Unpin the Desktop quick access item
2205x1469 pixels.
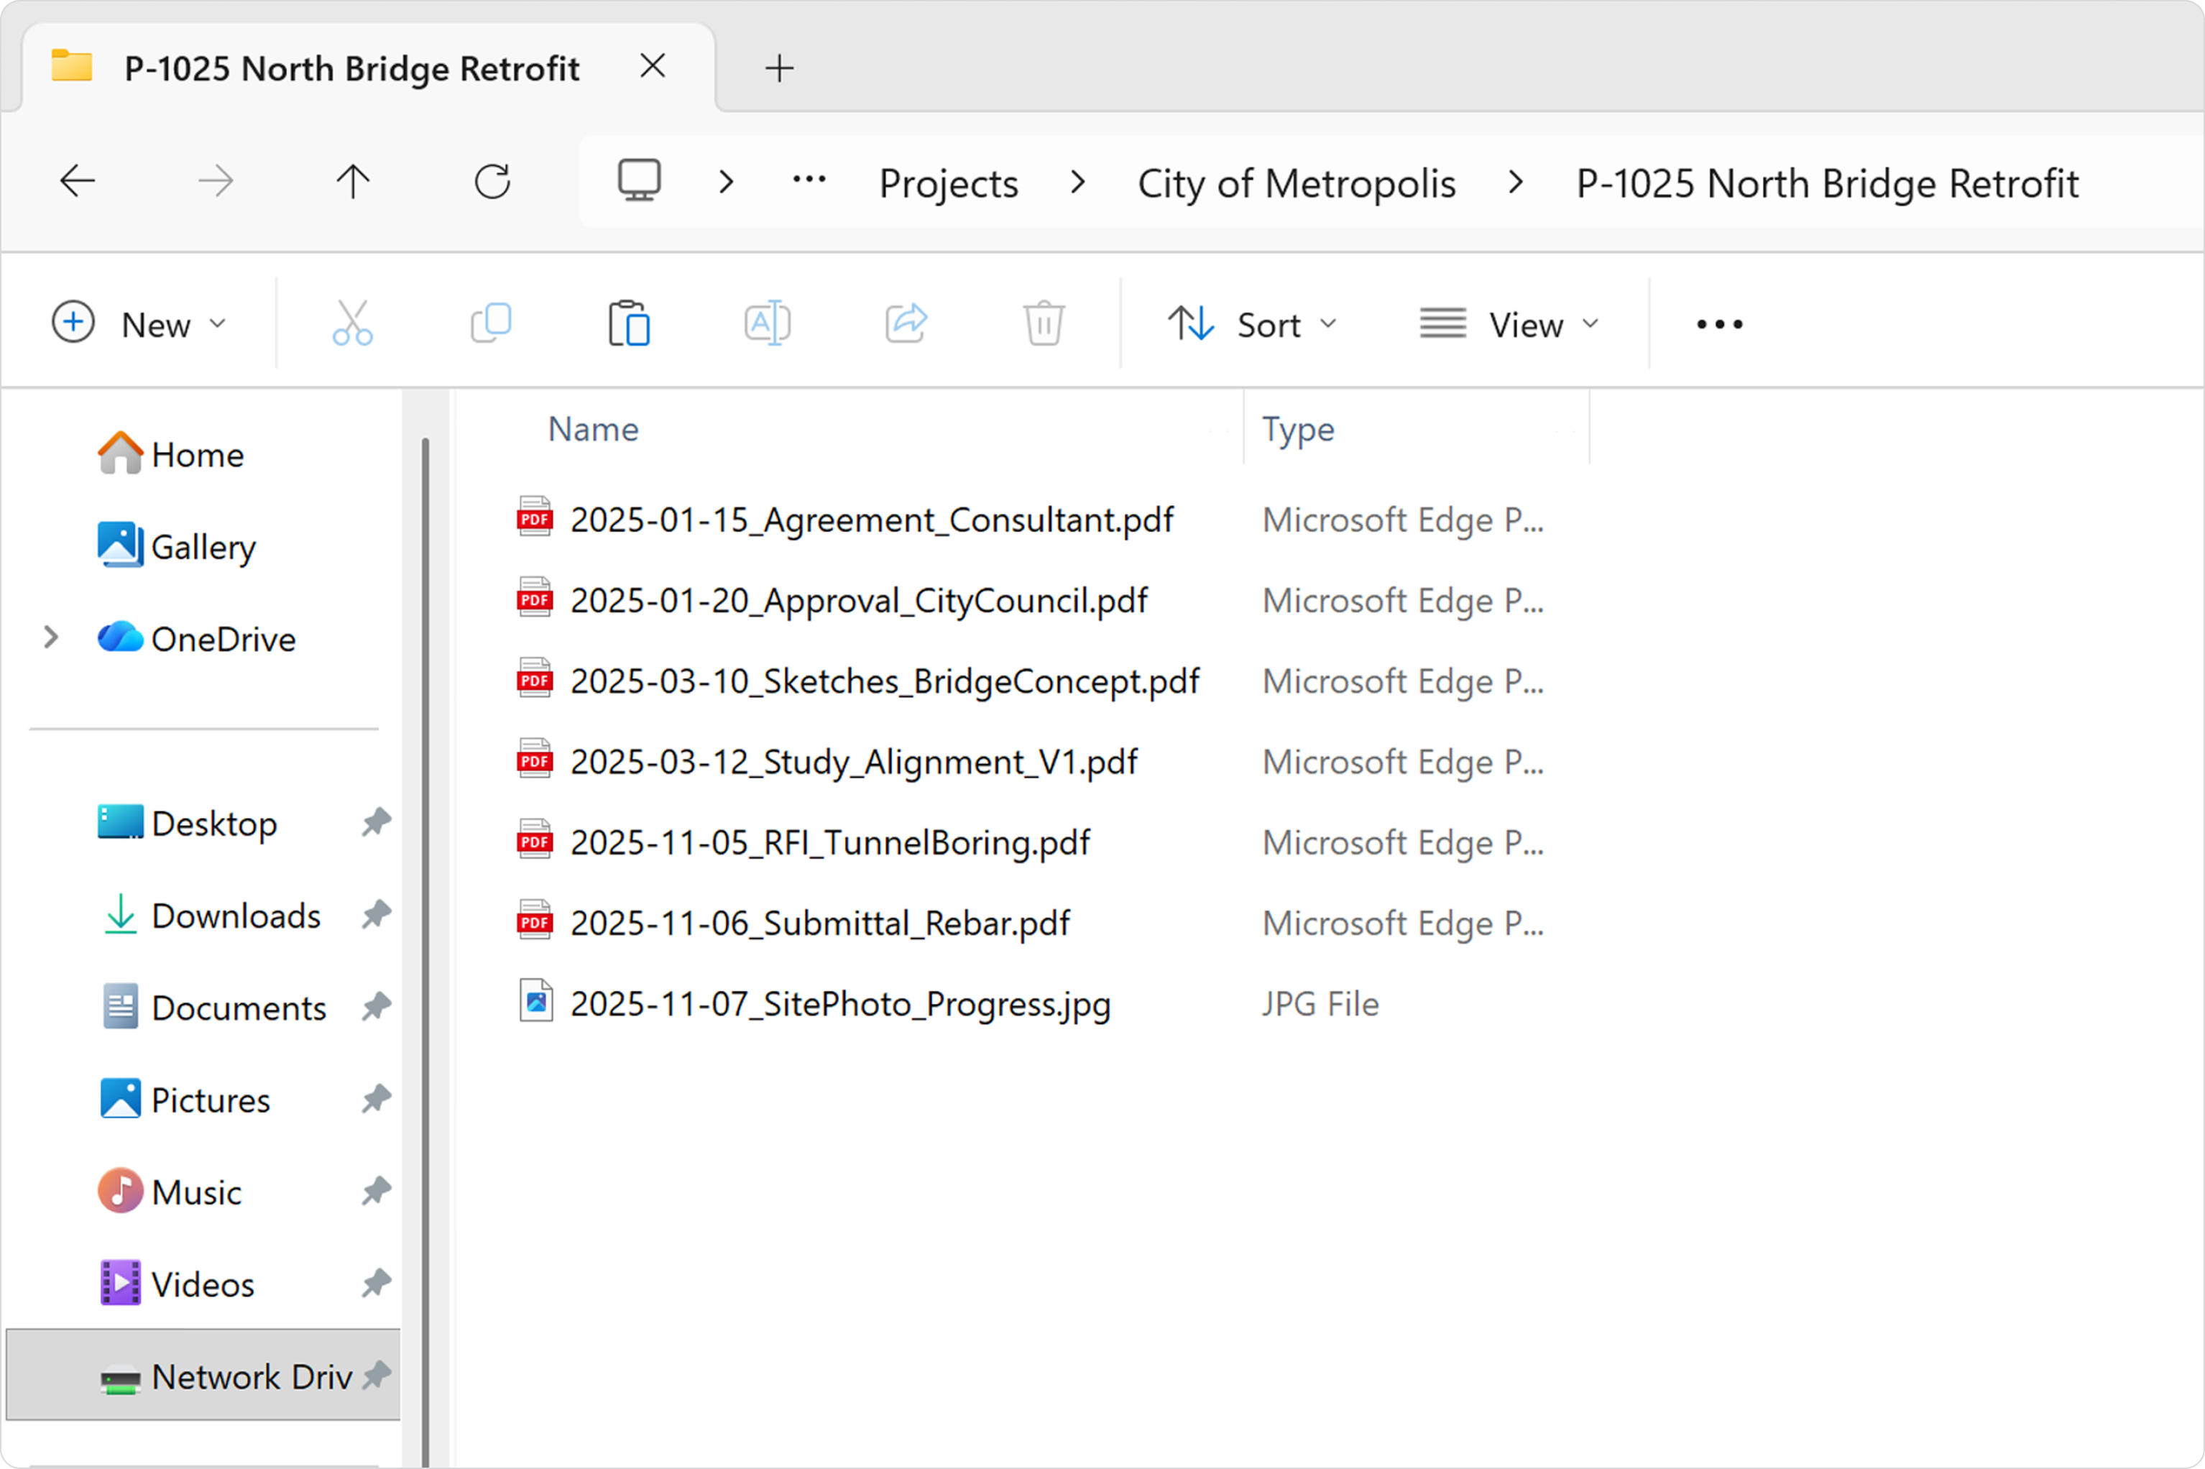[x=376, y=823]
